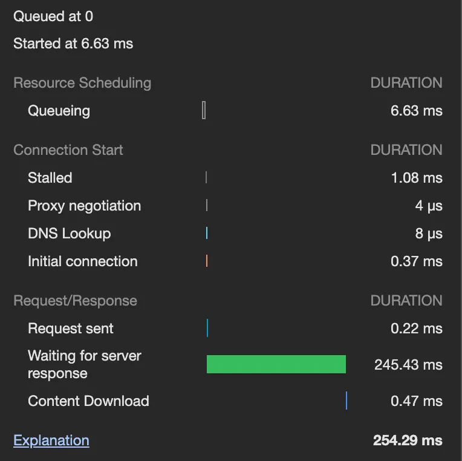The height and width of the screenshot is (461, 462).
Task: Click the Queueing timing bar marker
Action: 204,111
